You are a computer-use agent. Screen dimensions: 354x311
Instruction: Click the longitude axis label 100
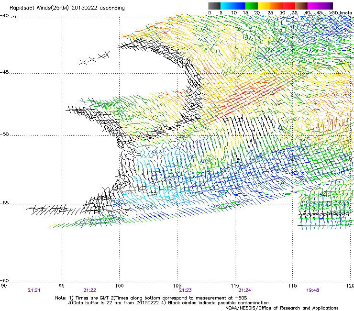coord(120,286)
